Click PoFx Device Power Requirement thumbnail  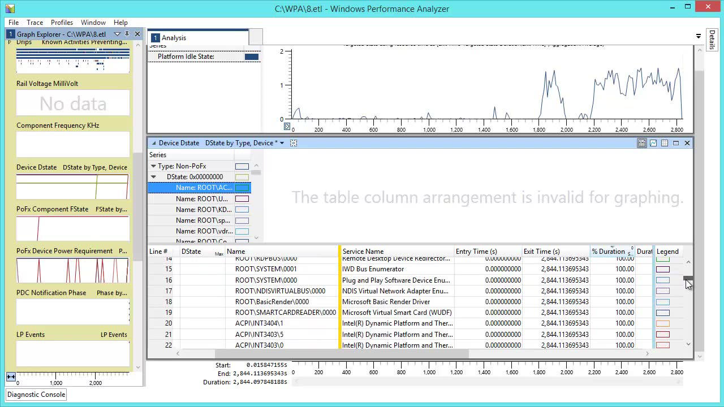(x=72, y=270)
